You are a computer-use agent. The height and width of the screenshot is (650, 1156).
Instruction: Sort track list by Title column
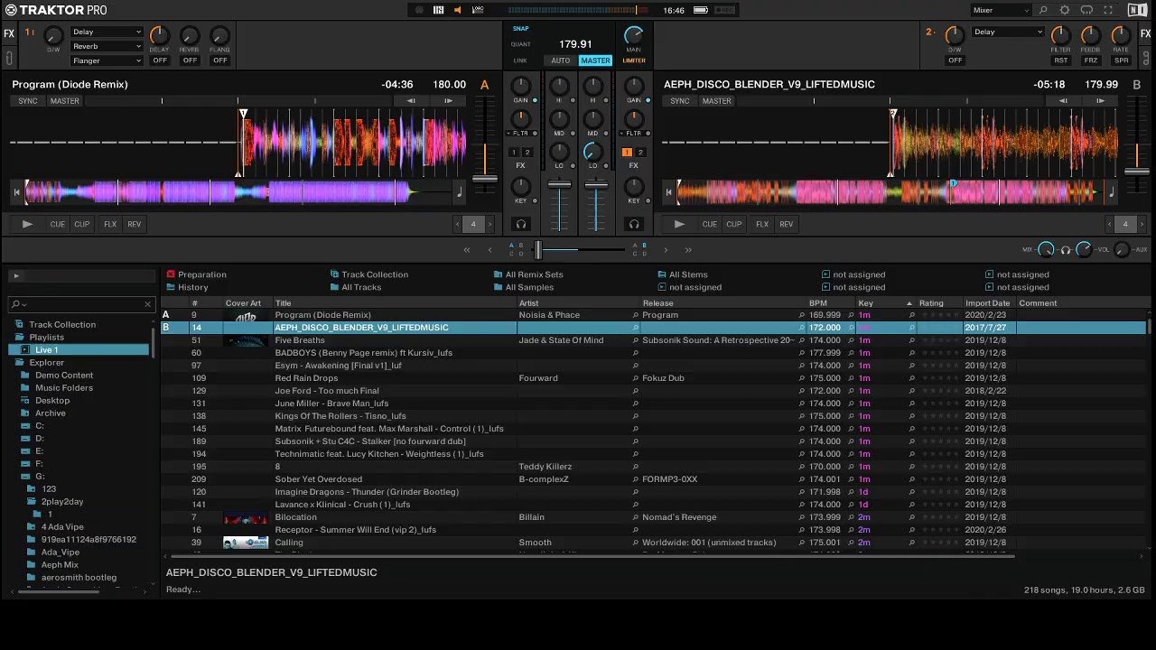394,303
